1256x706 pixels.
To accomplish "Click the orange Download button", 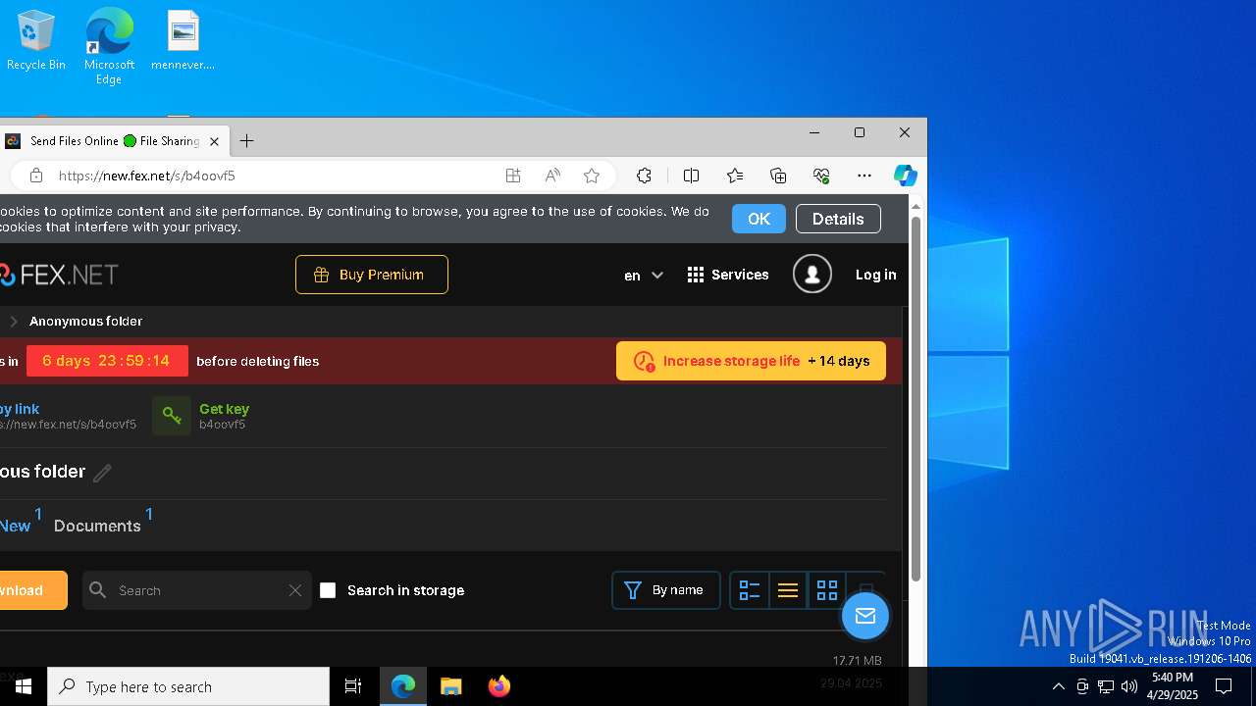I will (x=33, y=590).
